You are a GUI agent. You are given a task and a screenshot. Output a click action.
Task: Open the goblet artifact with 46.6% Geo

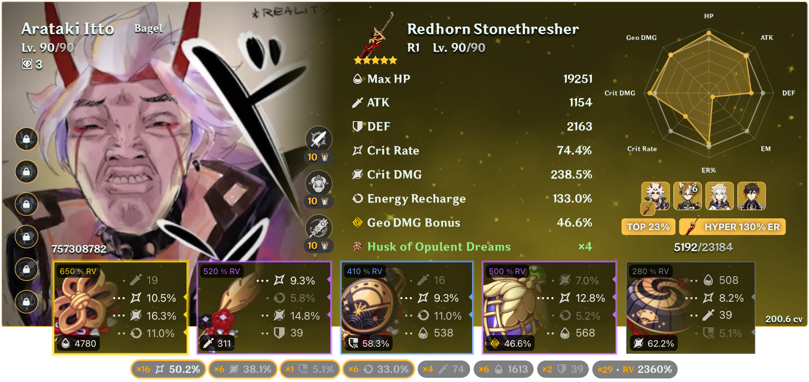tap(549, 308)
